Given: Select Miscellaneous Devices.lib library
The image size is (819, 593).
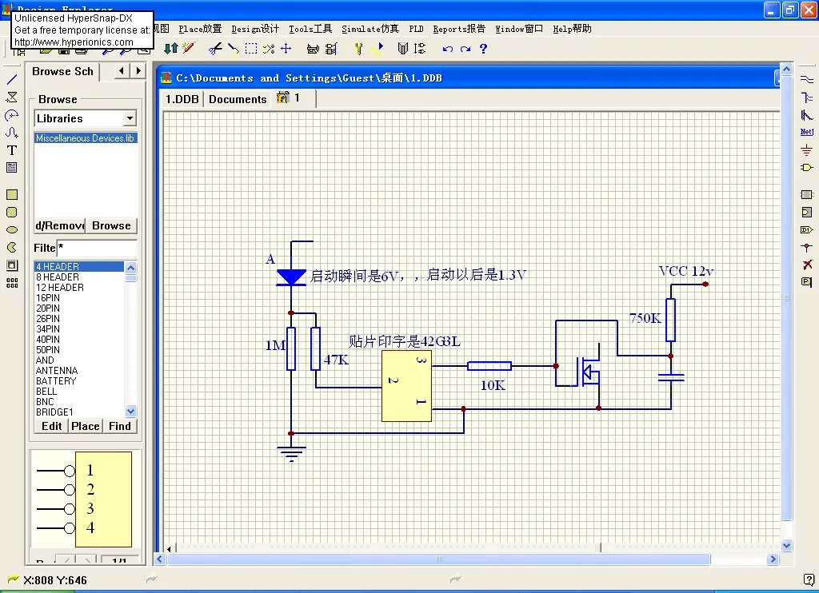Looking at the screenshot, I should [86, 137].
